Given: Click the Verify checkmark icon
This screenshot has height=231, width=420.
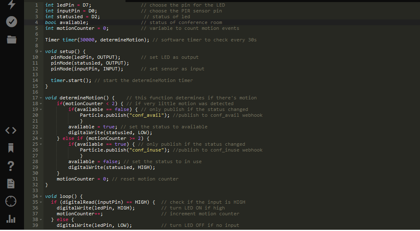Looking at the screenshot, I should click(12, 22).
